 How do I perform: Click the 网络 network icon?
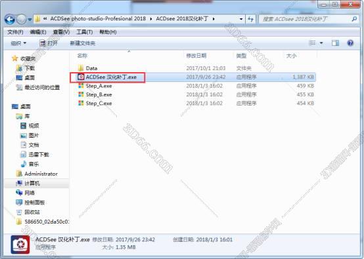point(19,193)
